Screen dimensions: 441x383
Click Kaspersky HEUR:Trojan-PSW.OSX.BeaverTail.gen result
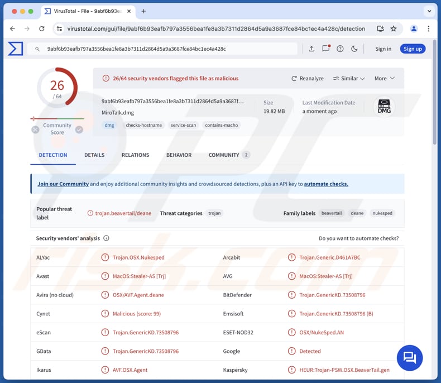[344, 370]
